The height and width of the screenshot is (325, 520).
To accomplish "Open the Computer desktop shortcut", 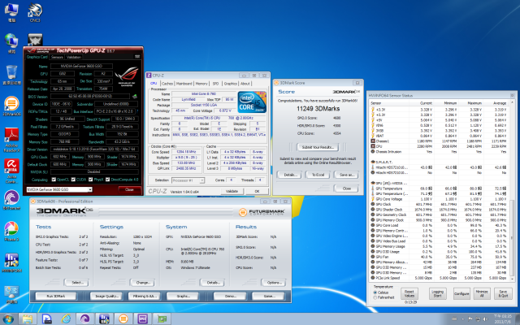I will 11,11.
